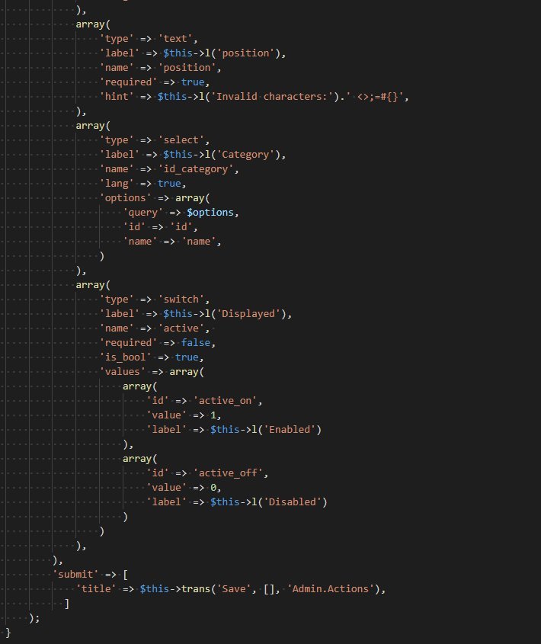Image resolution: width=541 pixels, height=644 pixels.
Task: Click the 'active' name value
Action: [x=181, y=328]
